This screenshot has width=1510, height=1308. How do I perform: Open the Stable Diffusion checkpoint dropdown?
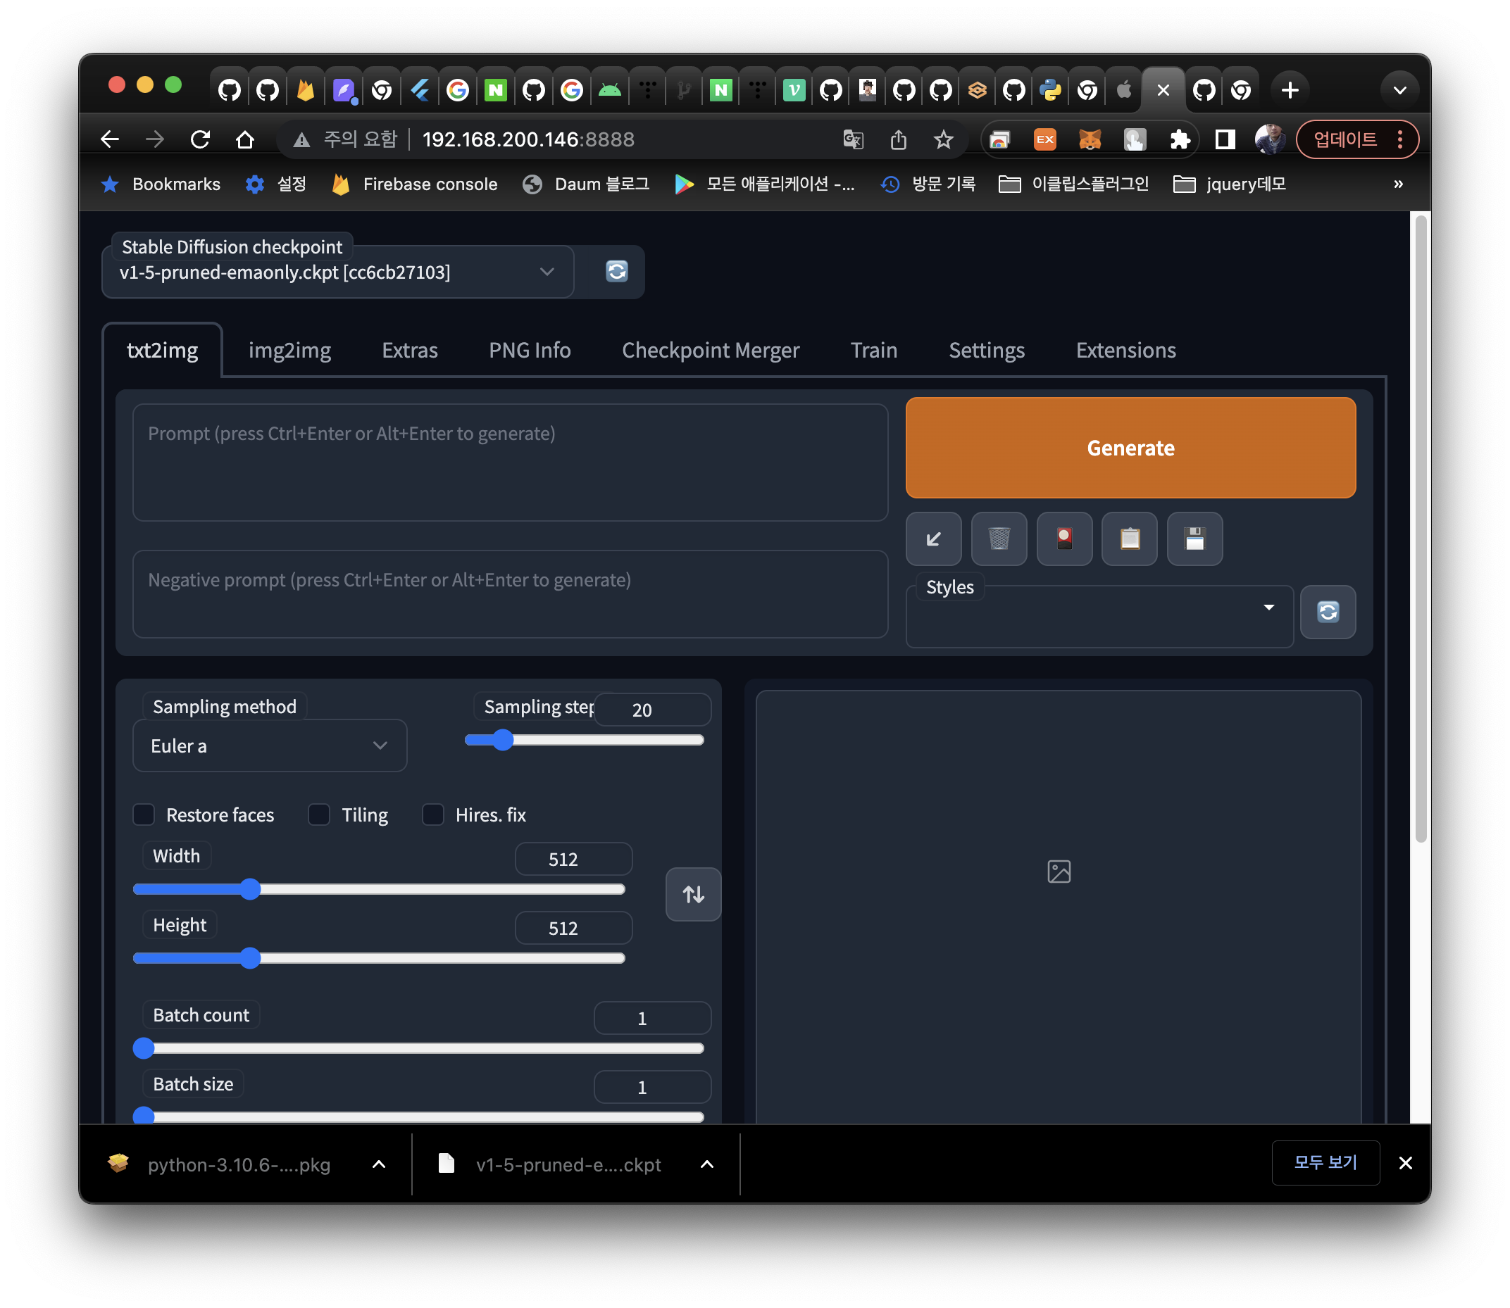click(337, 272)
